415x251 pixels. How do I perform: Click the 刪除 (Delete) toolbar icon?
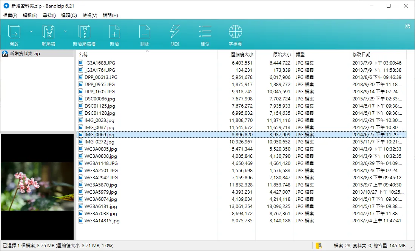145,32
